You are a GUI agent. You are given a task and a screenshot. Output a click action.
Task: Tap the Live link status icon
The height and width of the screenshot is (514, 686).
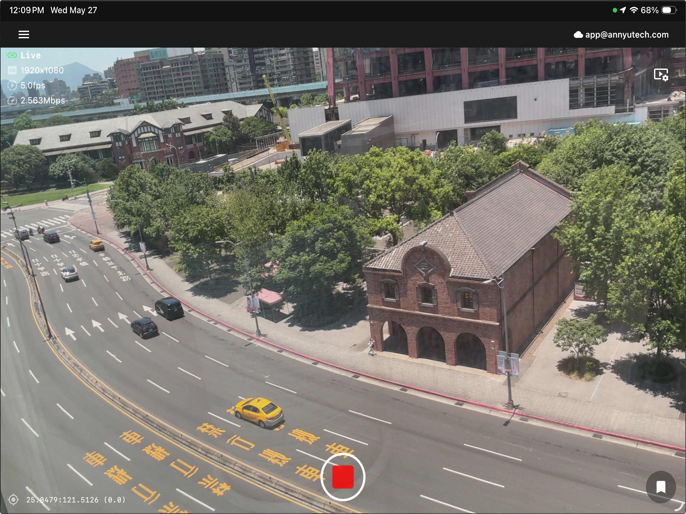[12, 55]
